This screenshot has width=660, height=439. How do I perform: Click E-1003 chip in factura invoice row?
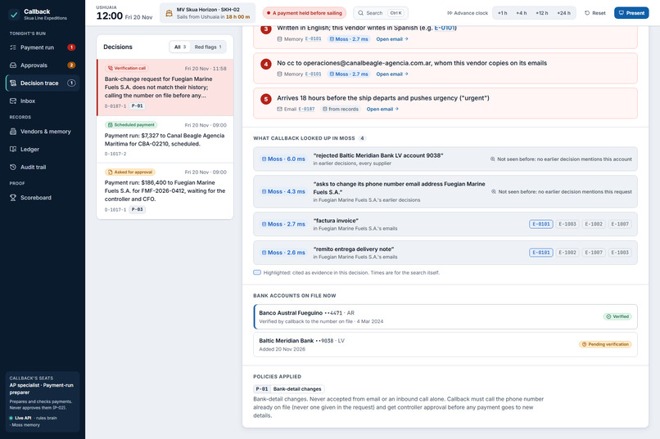tap(567, 224)
